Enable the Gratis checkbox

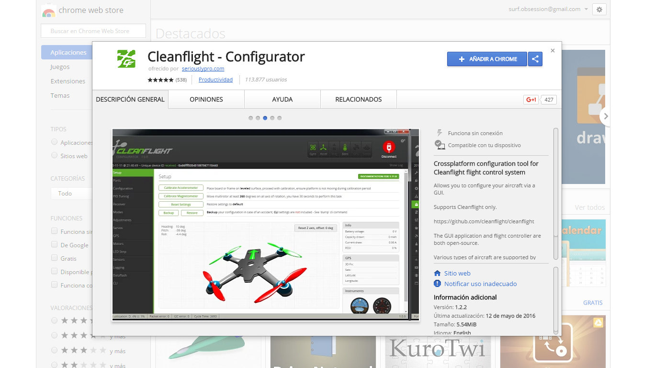(x=54, y=258)
